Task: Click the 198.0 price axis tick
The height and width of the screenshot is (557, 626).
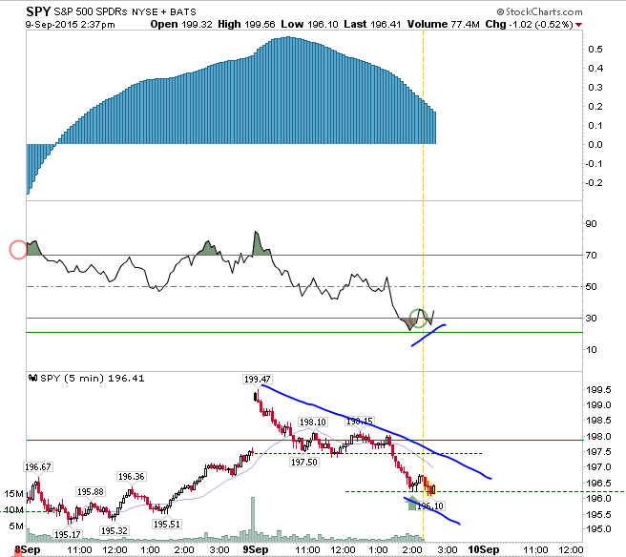Action: pyautogui.click(x=598, y=437)
